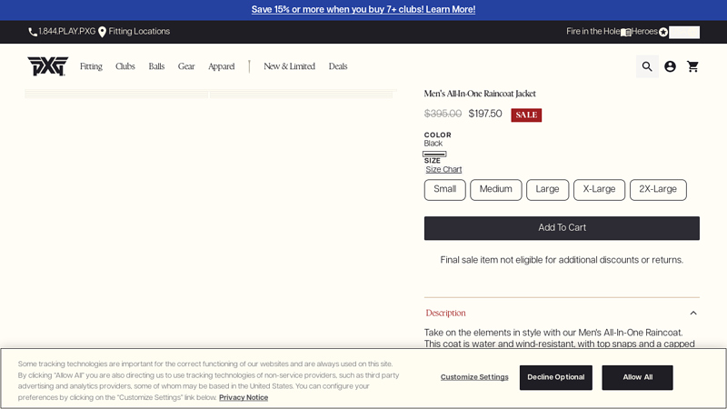Image resolution: width=727 pixels, height=409 pixels.
Task: Open the Balls menu
Action: 156,66
